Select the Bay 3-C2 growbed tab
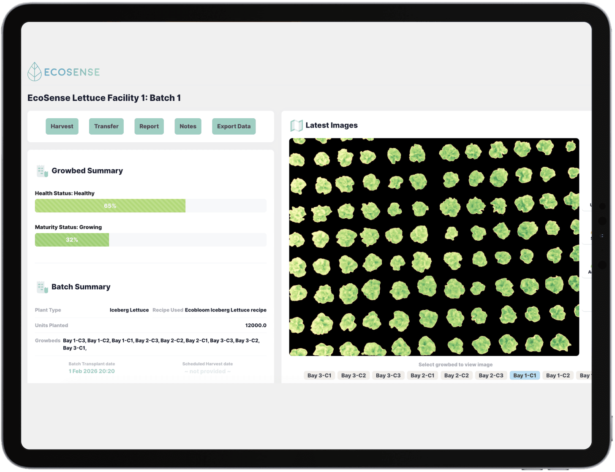Image resolution: width=615 pixels, height=472 pixels. pos(354,375)
